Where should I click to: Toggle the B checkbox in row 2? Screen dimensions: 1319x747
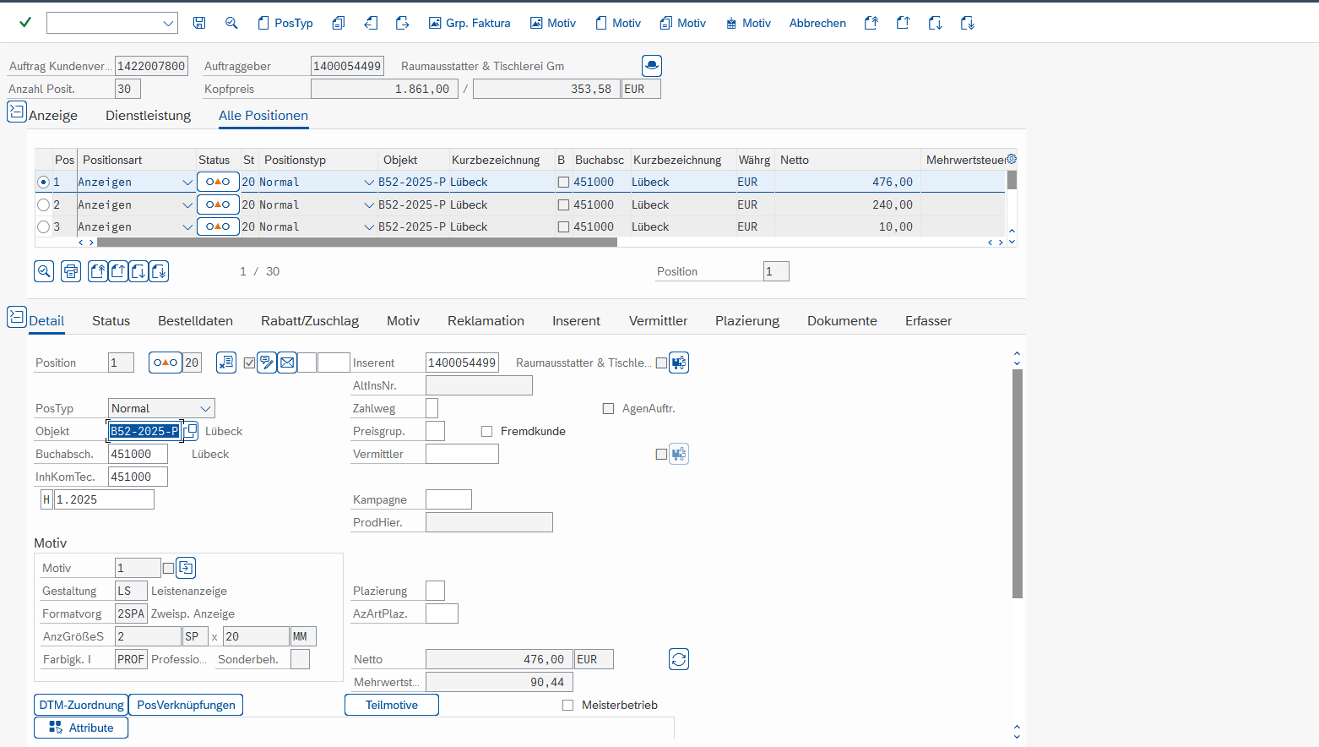click(x=563, y=204)
